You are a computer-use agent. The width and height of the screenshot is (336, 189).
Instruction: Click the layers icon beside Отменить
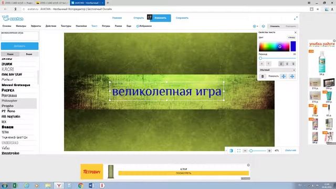tap(264, 26)
